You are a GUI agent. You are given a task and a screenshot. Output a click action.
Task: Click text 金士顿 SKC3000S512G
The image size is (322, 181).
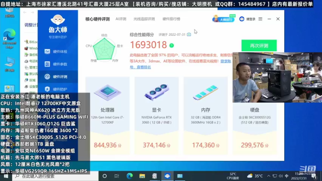point(255,117)
